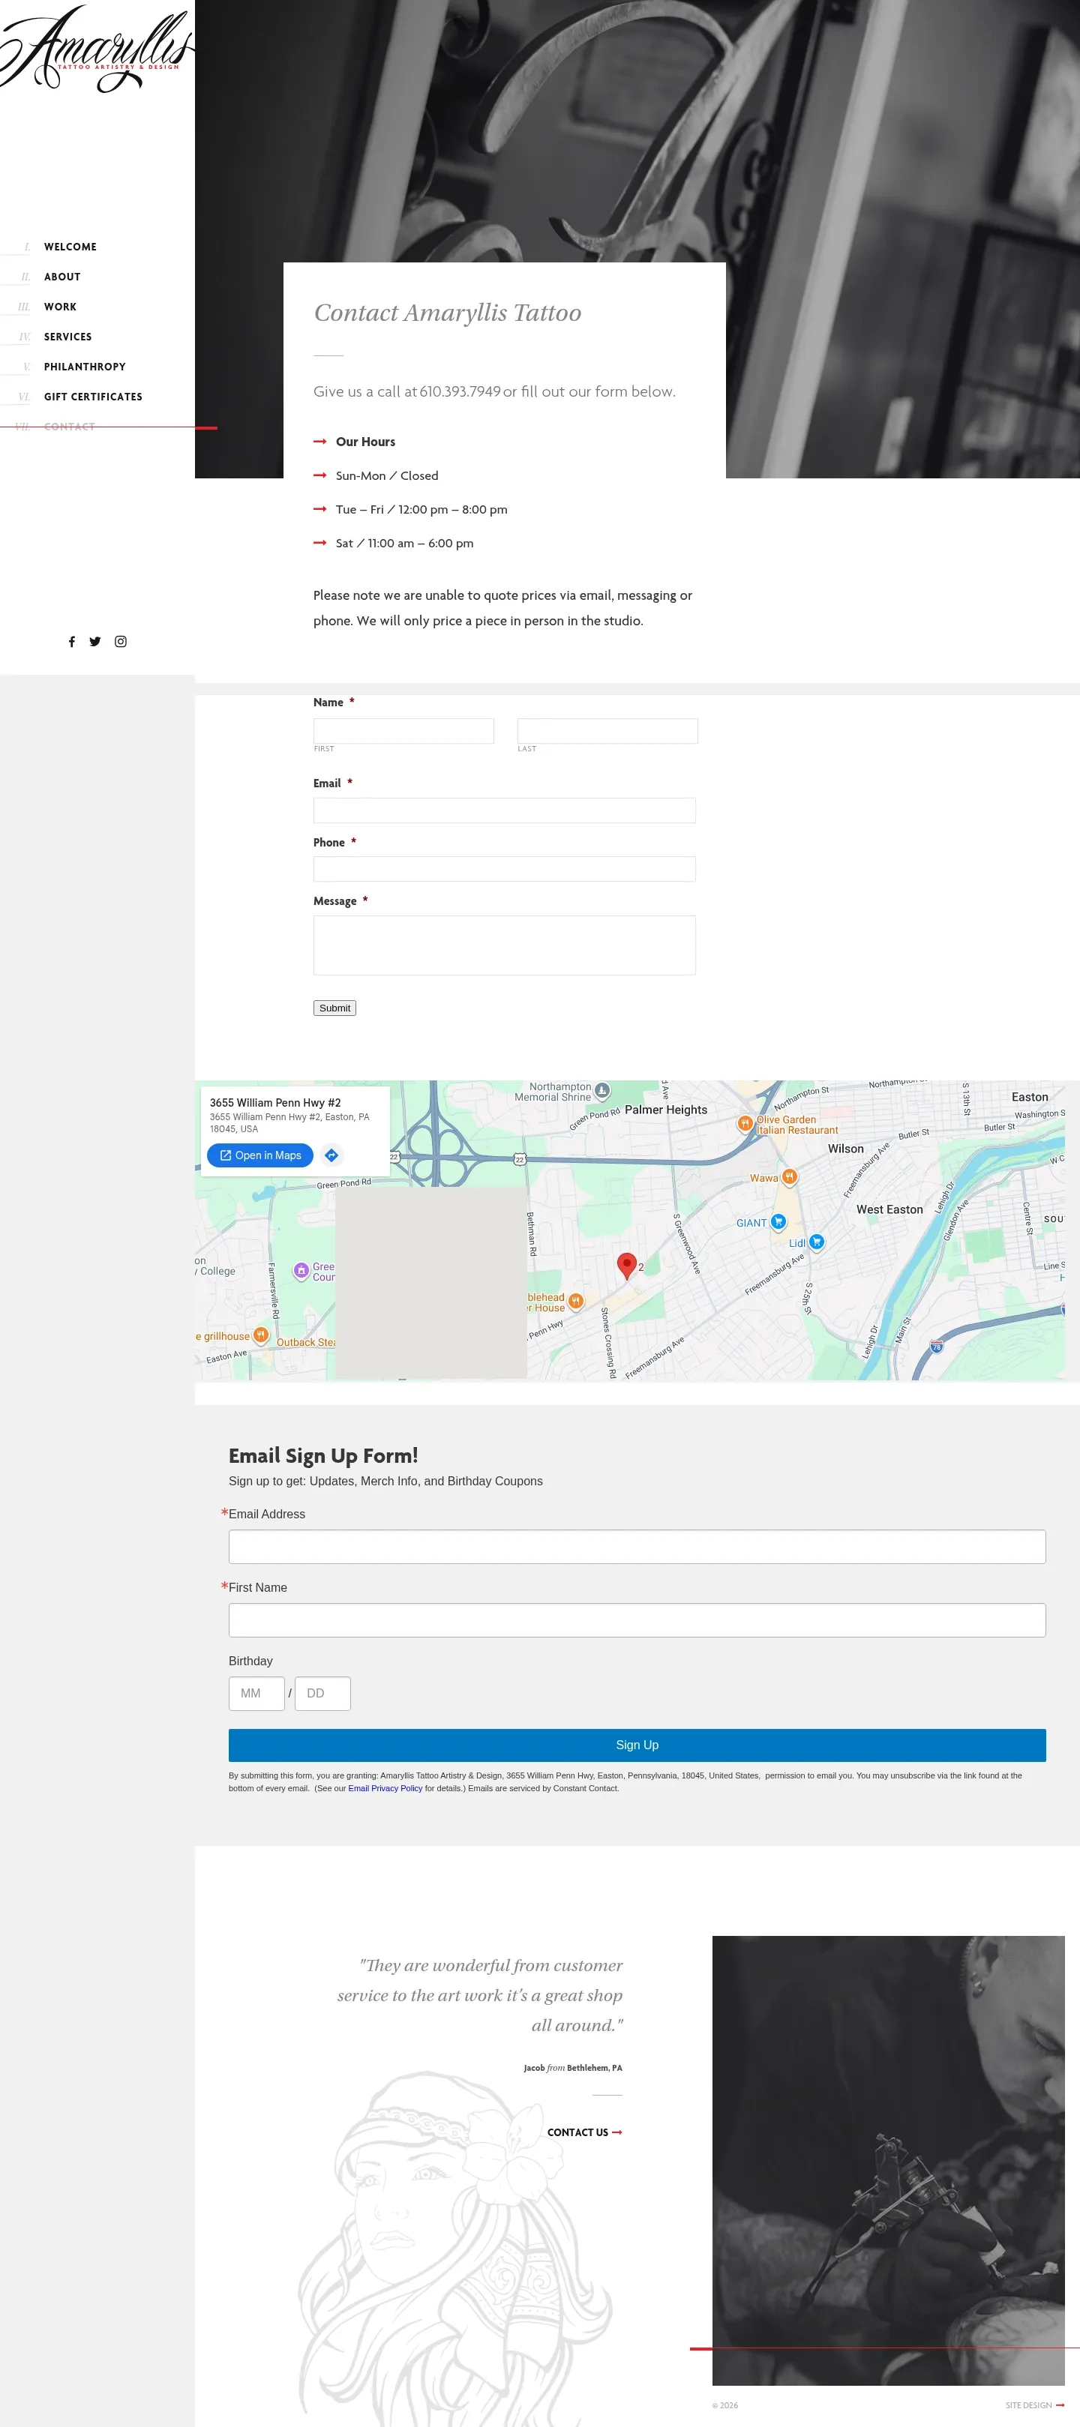Open the Email Privacy Policy link

pos(385,1788)
